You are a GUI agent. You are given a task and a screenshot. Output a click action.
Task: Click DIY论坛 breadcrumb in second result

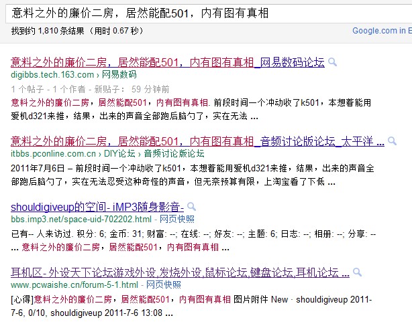[119, 153]
